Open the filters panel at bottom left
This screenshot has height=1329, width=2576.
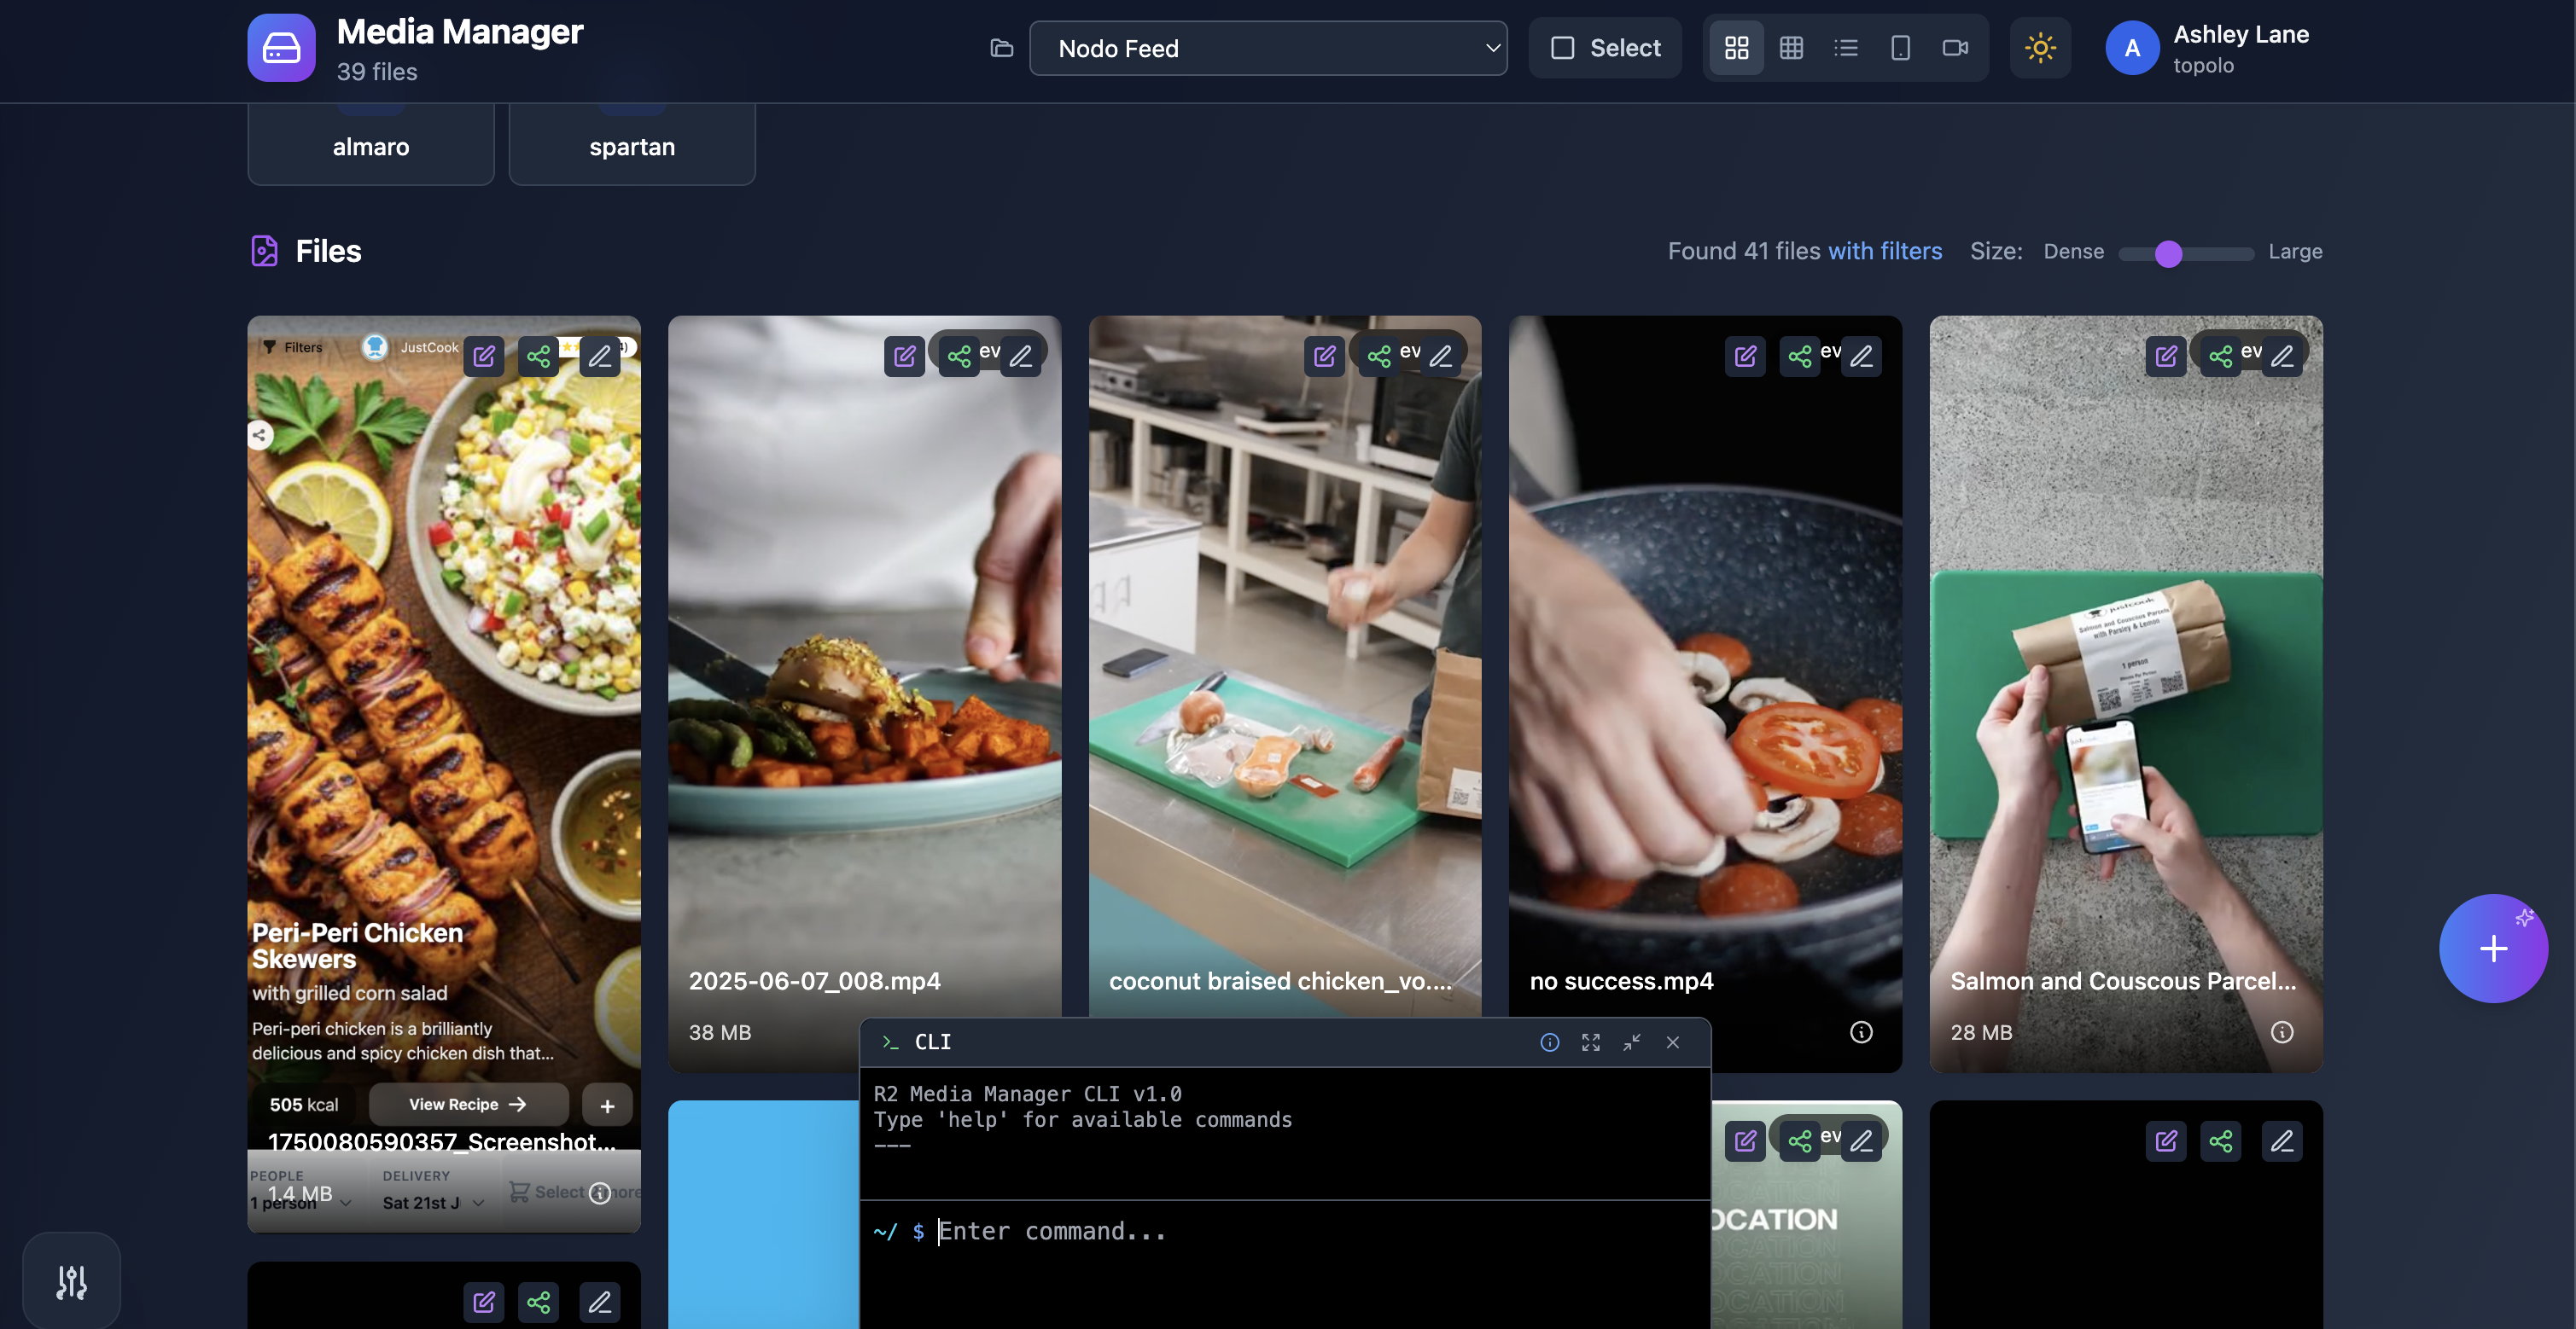(x=69, y=1280)
